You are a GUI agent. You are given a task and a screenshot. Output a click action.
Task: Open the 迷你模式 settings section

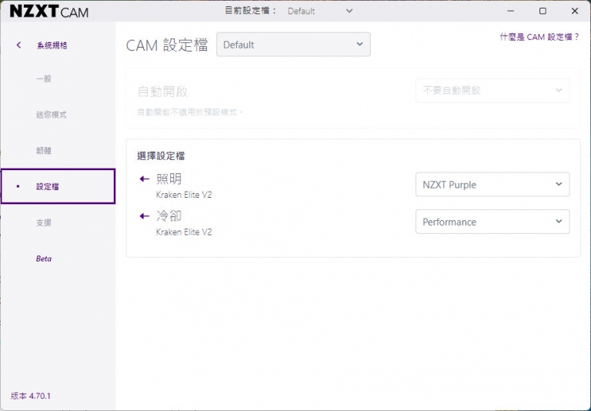coord(52,115)
